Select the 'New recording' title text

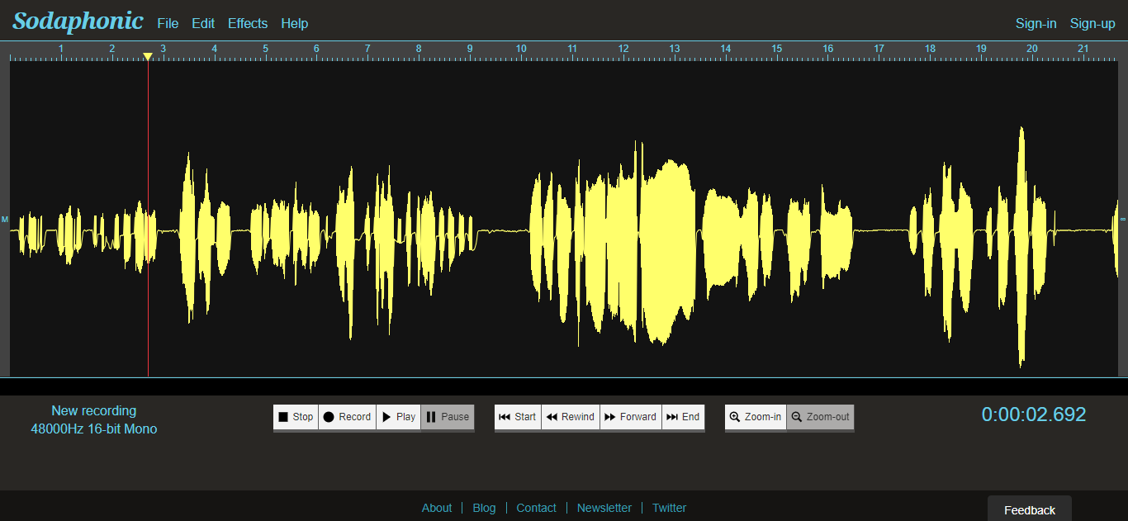[94, 410]
